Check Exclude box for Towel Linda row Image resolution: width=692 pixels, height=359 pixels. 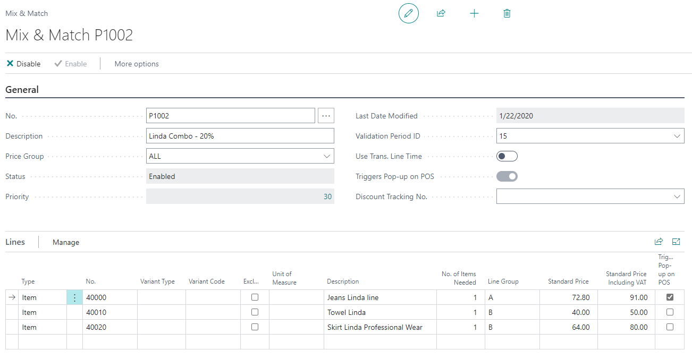pos(255,312)
